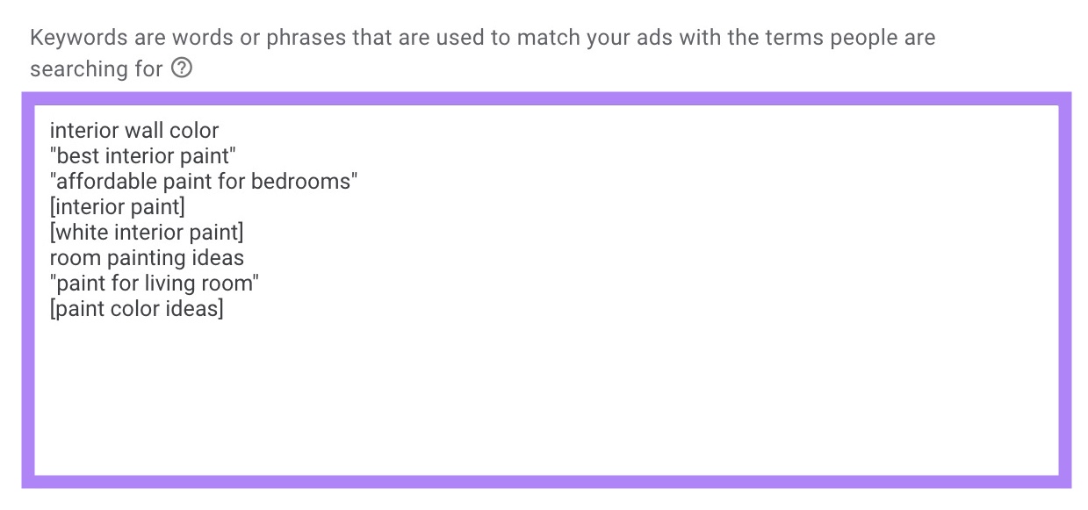Click the keyword [white interior paint]

147,232
